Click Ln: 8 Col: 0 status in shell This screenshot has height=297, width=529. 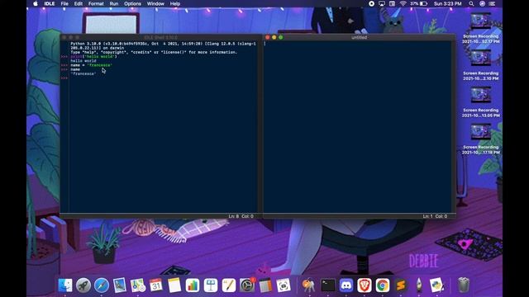pos(241,216)
